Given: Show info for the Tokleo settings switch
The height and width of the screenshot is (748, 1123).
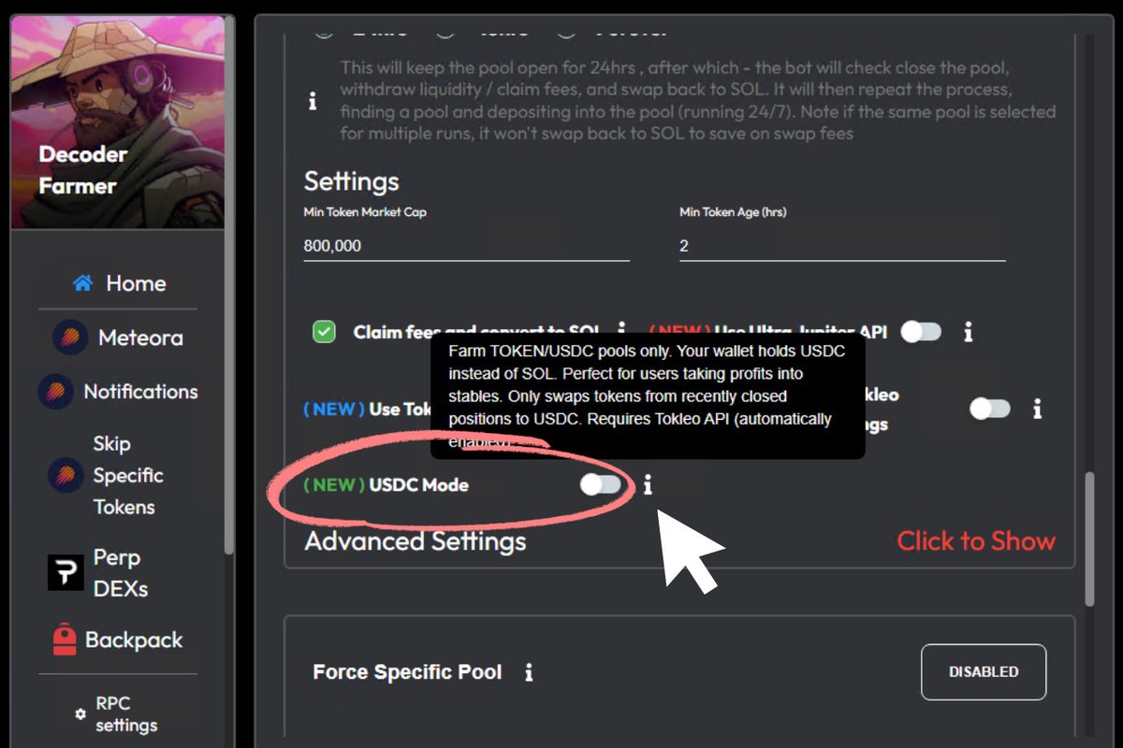Looking at the screenshot, I should point(1037,409).
